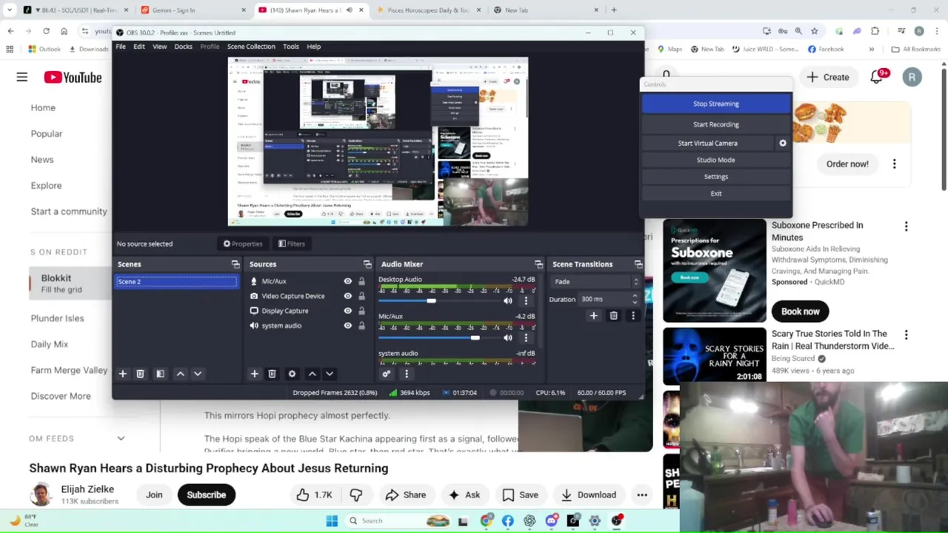This screenshot has height=533, width=948.
Task: Enable Studio Mode in Controls
Action: tap(716, 160)
